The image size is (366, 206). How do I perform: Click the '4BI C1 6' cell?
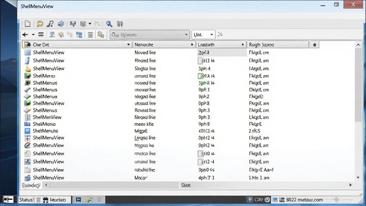tap(206, 131)
